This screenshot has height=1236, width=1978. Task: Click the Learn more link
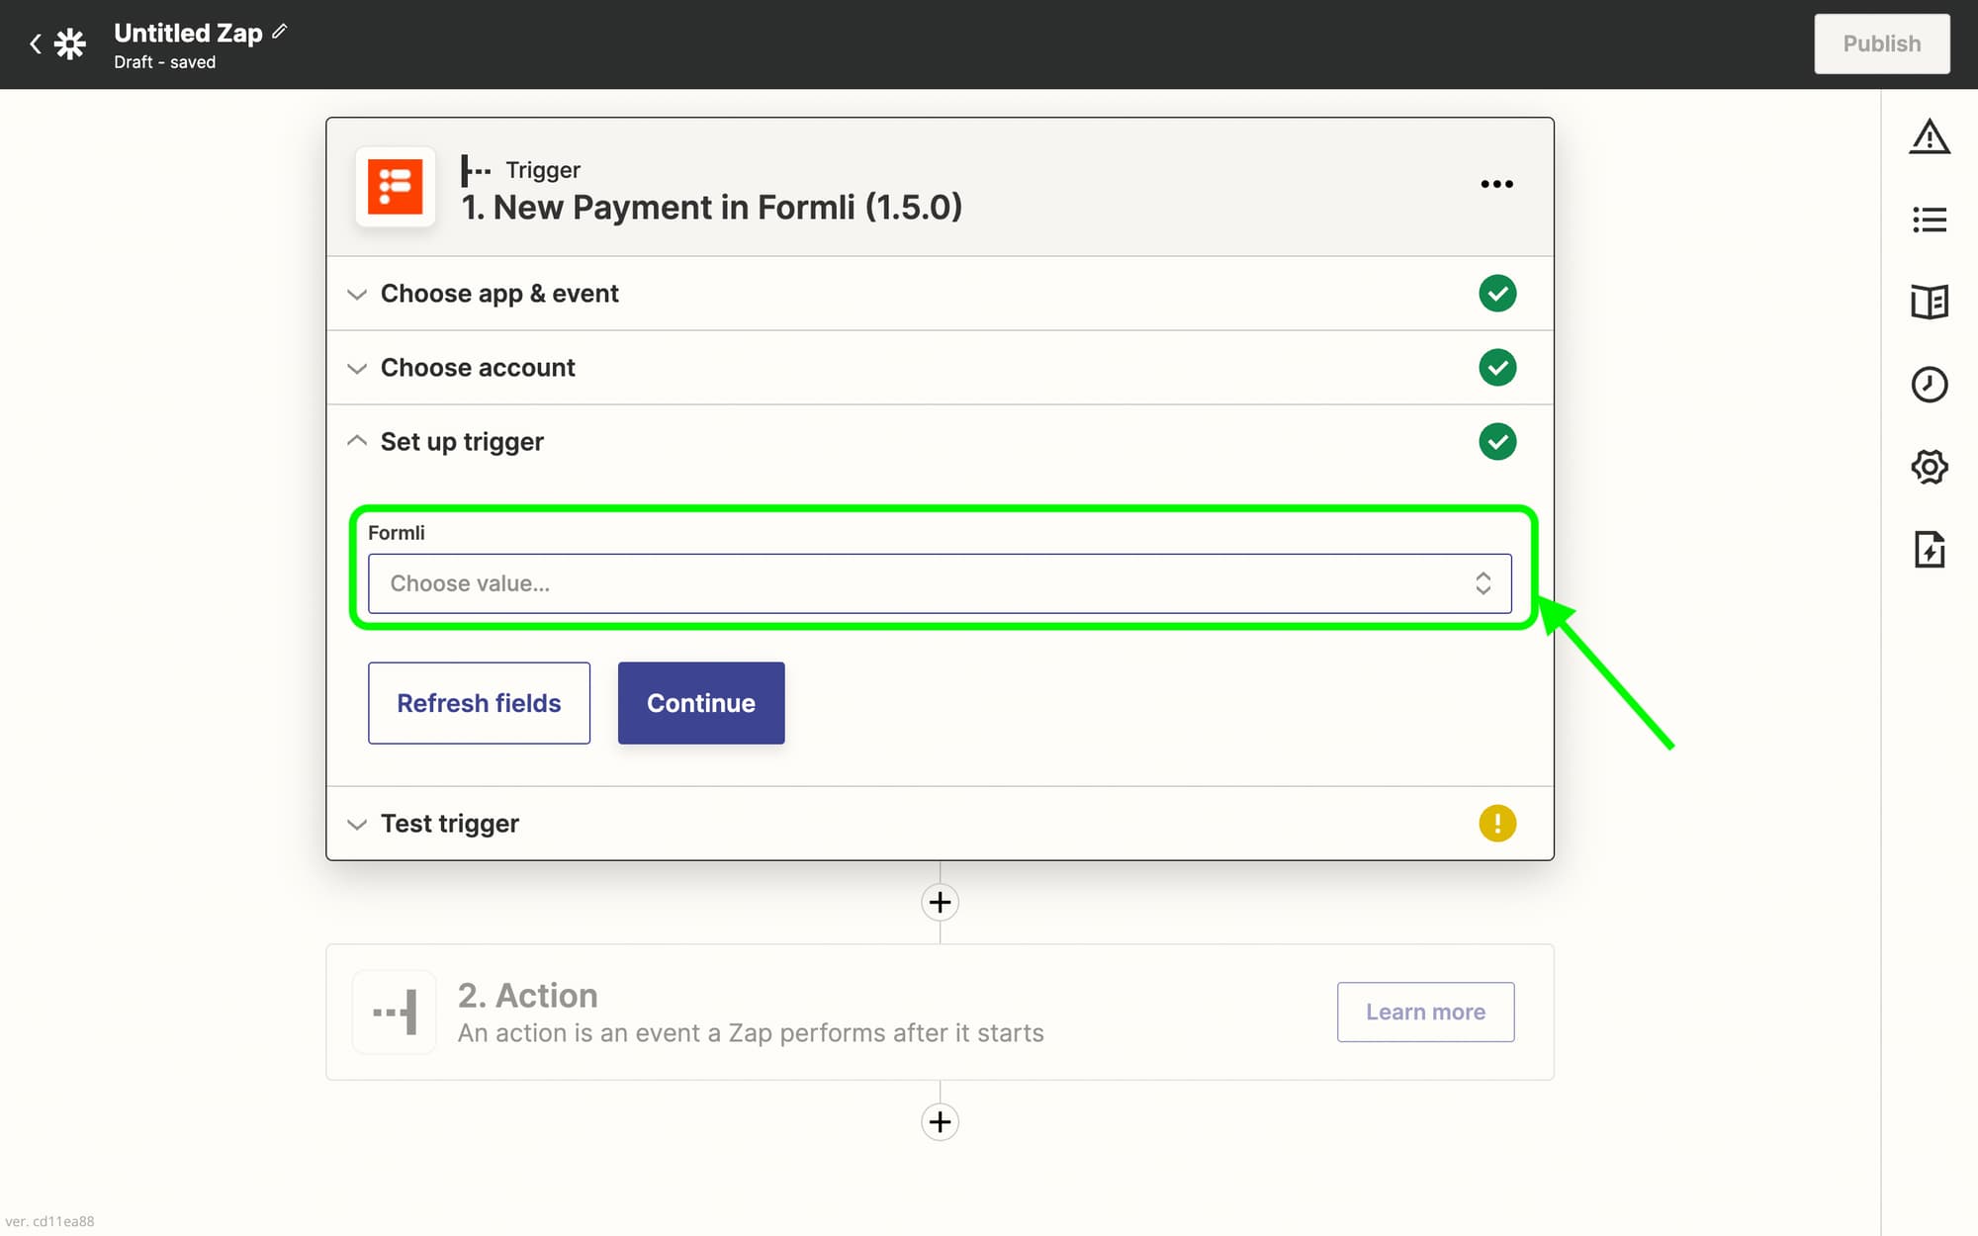click(x=1425, y=1012)
